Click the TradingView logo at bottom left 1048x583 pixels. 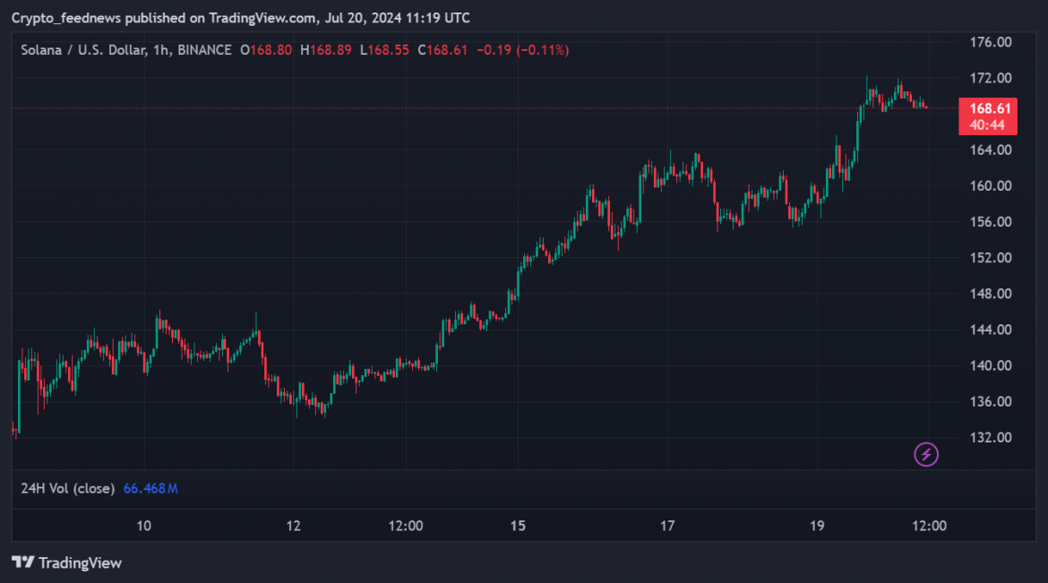click(66, 562)
